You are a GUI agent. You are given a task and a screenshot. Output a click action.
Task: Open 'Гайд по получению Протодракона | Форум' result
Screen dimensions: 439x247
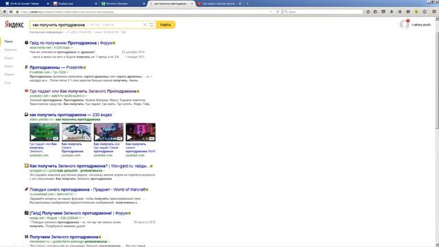tap(71, 43)
